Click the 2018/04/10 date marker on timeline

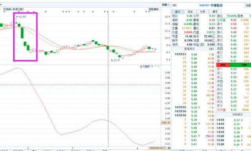coord(159,148)
